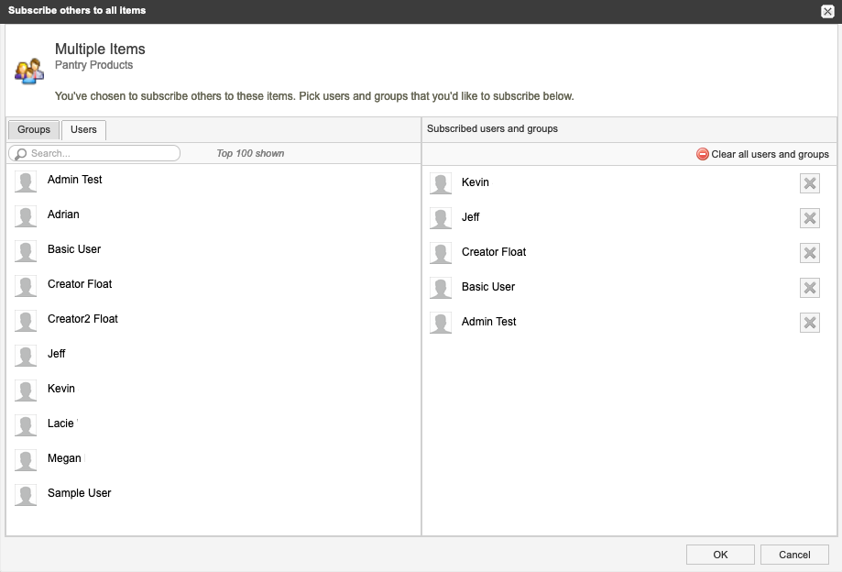842x572 pixels.
Task: Focus the user Search field
Action: (x=101, y=153)
